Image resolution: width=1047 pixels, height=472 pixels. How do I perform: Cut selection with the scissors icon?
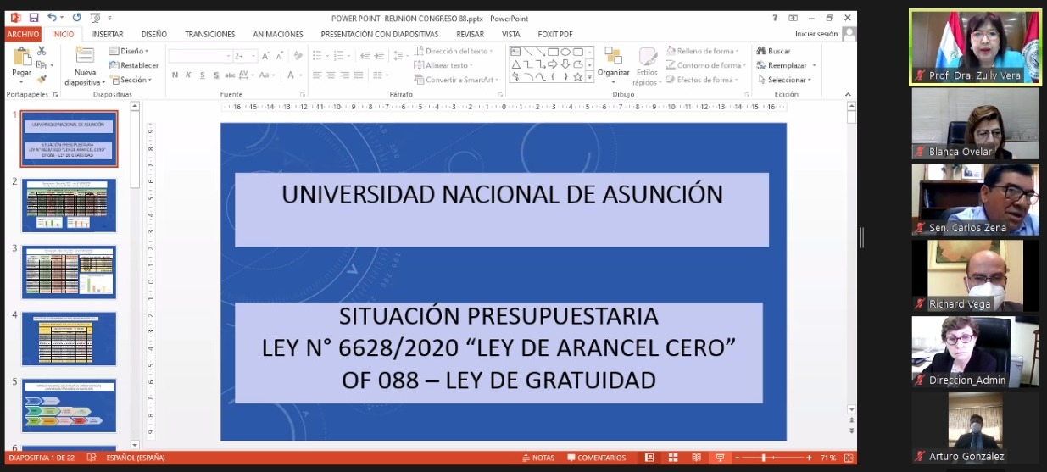pyautogui.click(x=42, y=51)
